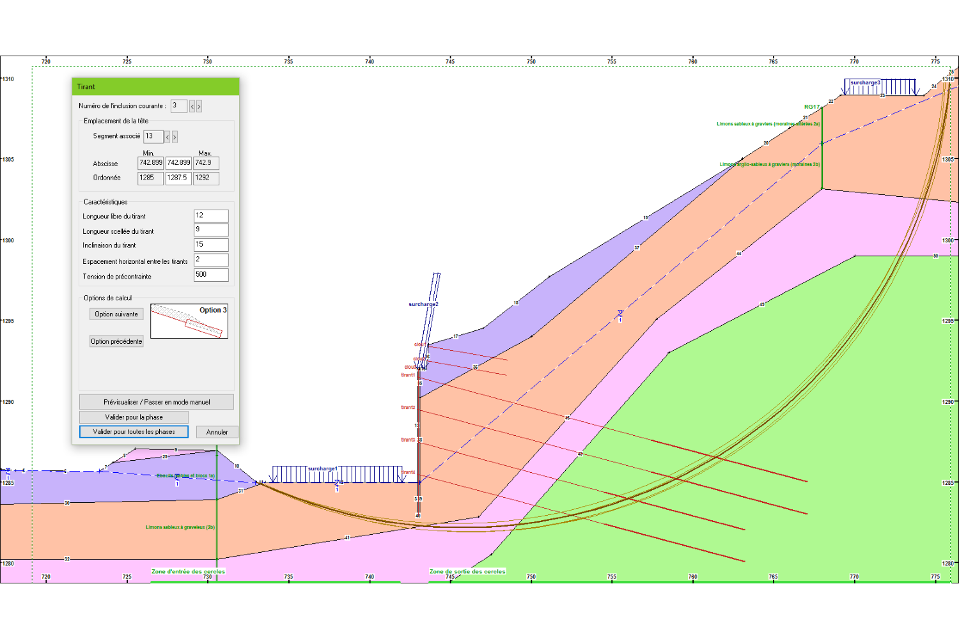The height and width of the screenshot is (639, 959).
Task: Click the middle Ordonnée value field
Action: tap(178, 178)
